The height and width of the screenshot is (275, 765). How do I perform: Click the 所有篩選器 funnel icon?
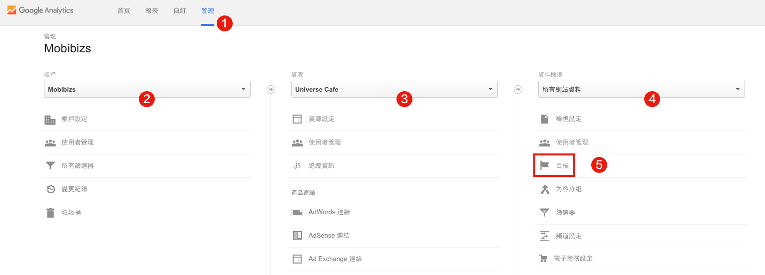50,166
